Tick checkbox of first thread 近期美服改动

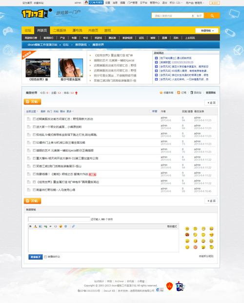(34, 119)
